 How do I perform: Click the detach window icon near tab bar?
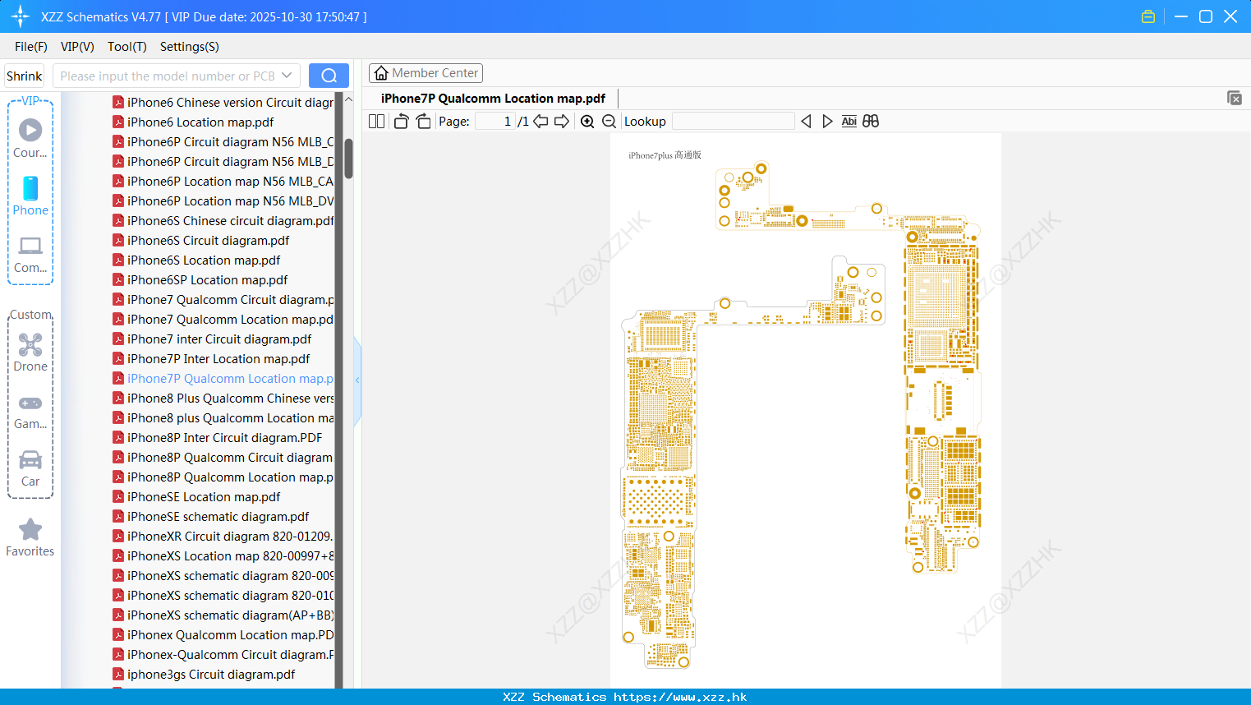pos(1235,98)
